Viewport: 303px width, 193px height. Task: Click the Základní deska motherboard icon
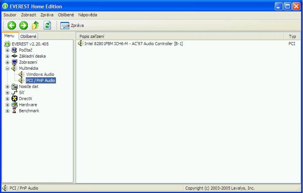[14, 56]
